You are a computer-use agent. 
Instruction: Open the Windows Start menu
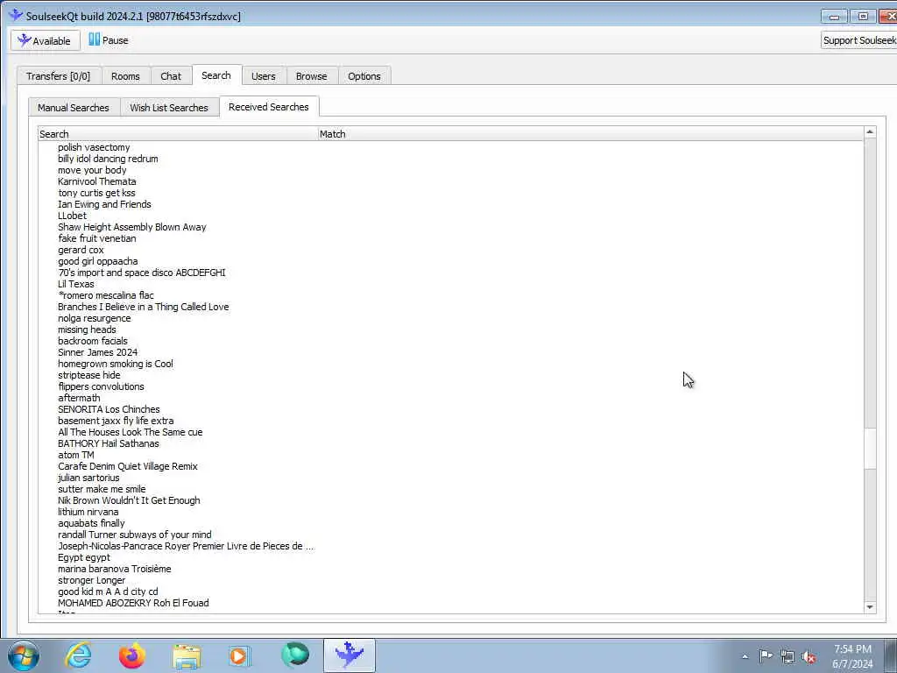[x=24, y=655]
